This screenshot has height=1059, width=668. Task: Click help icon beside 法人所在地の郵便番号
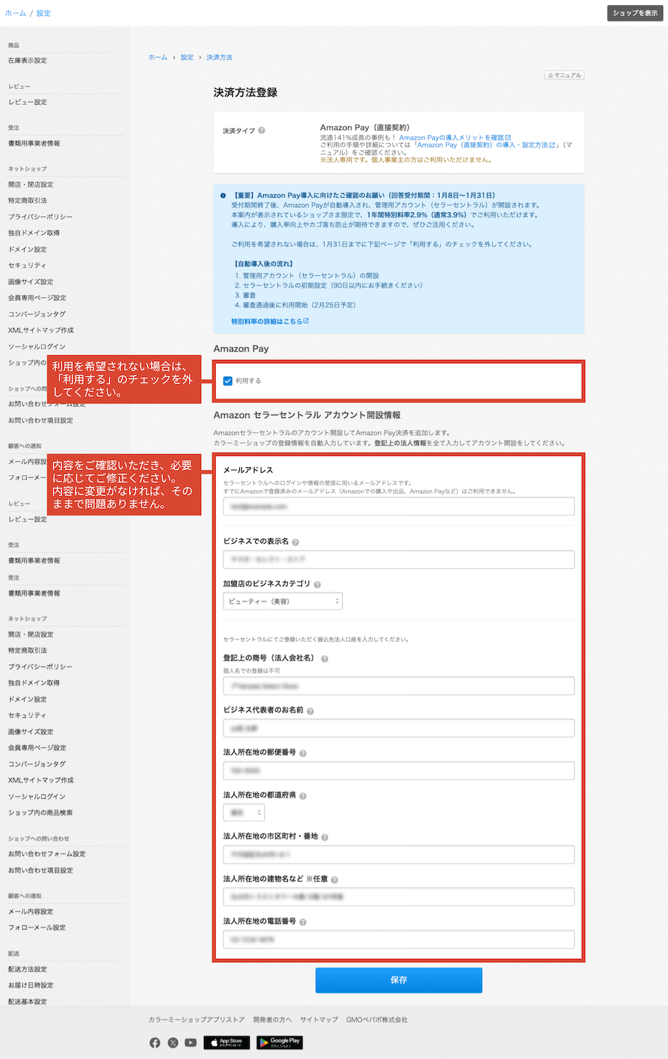(x=303, y=753)
